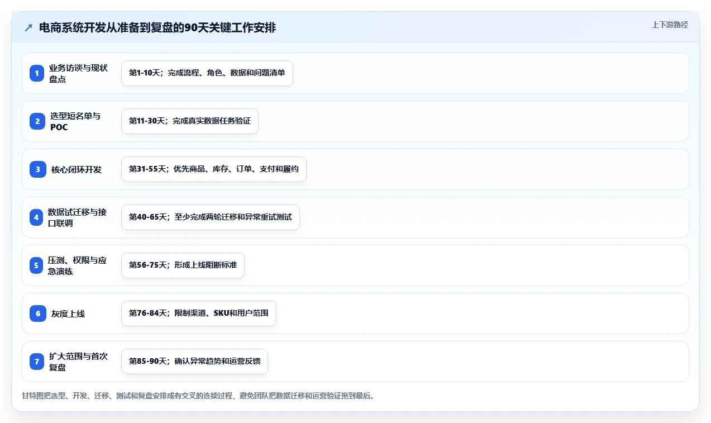This screenshot has height=423, width=711.
Task: Click the 业务访谈与现状盘点 step label
Action: tap(78, 73)
